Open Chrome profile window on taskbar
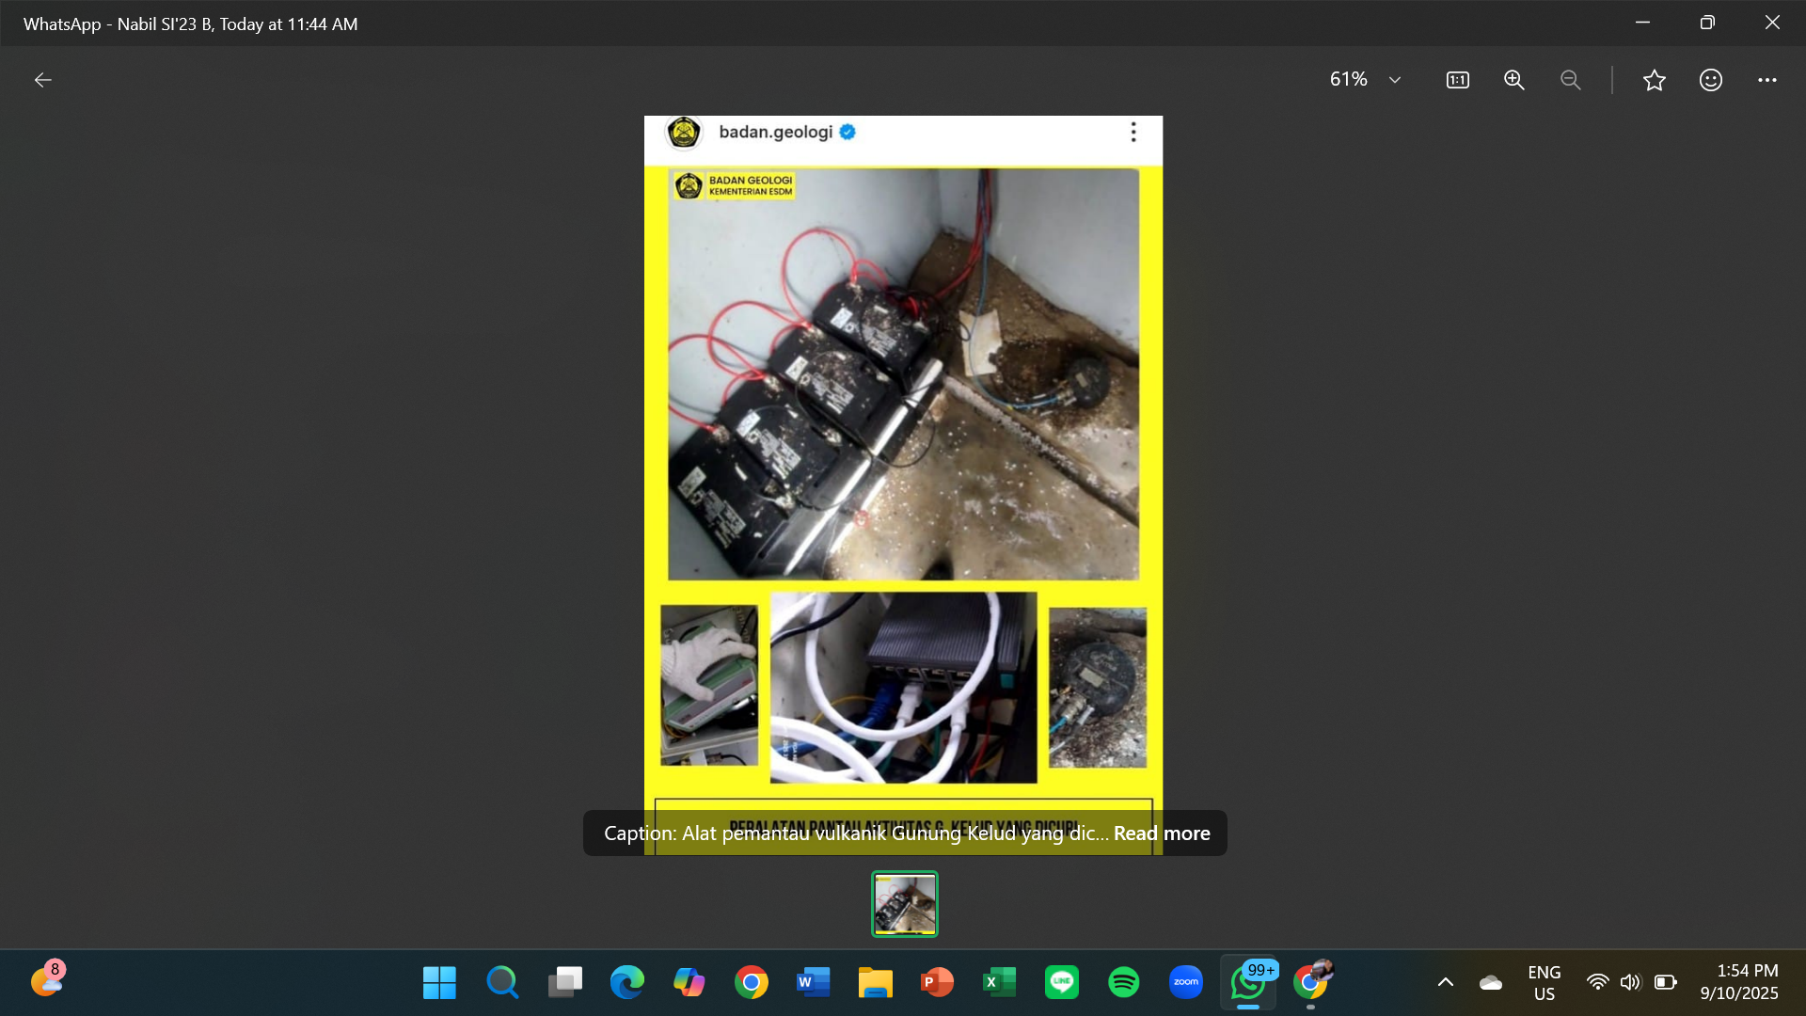1806x1016 pixels. (1311, 982)
